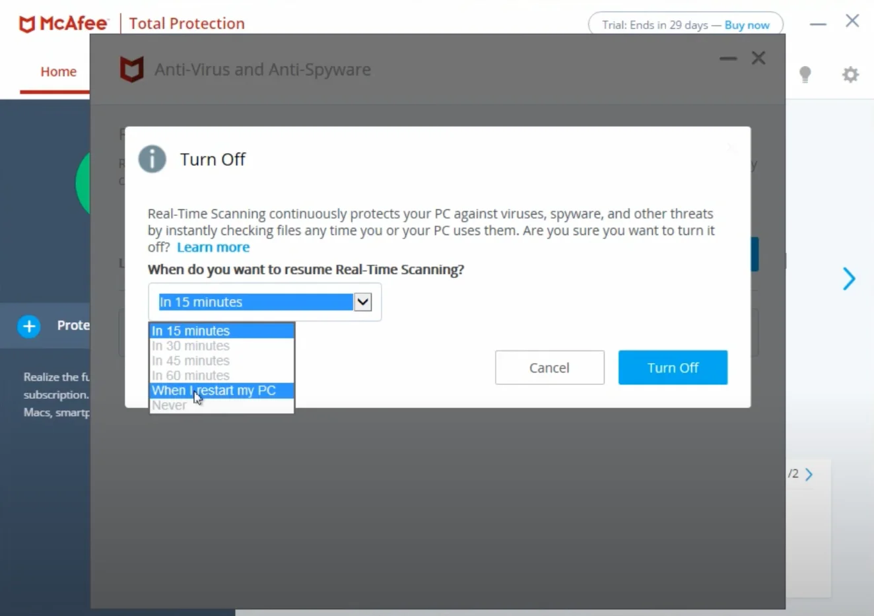The image size is (874, 616).
Task: Close the McAfee Total Protection window
Action: (x=852, y=21)
